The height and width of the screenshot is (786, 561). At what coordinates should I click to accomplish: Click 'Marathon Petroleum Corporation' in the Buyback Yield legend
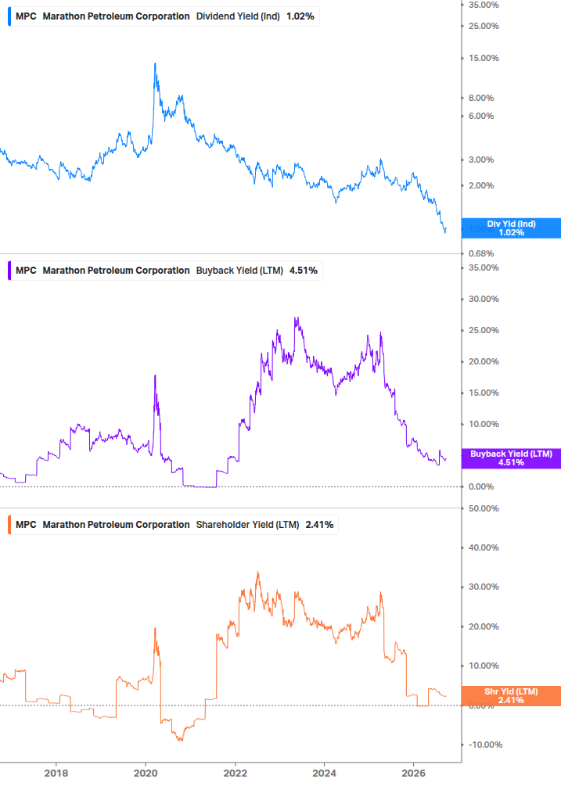pyautogui.click(x=116, y=271)
